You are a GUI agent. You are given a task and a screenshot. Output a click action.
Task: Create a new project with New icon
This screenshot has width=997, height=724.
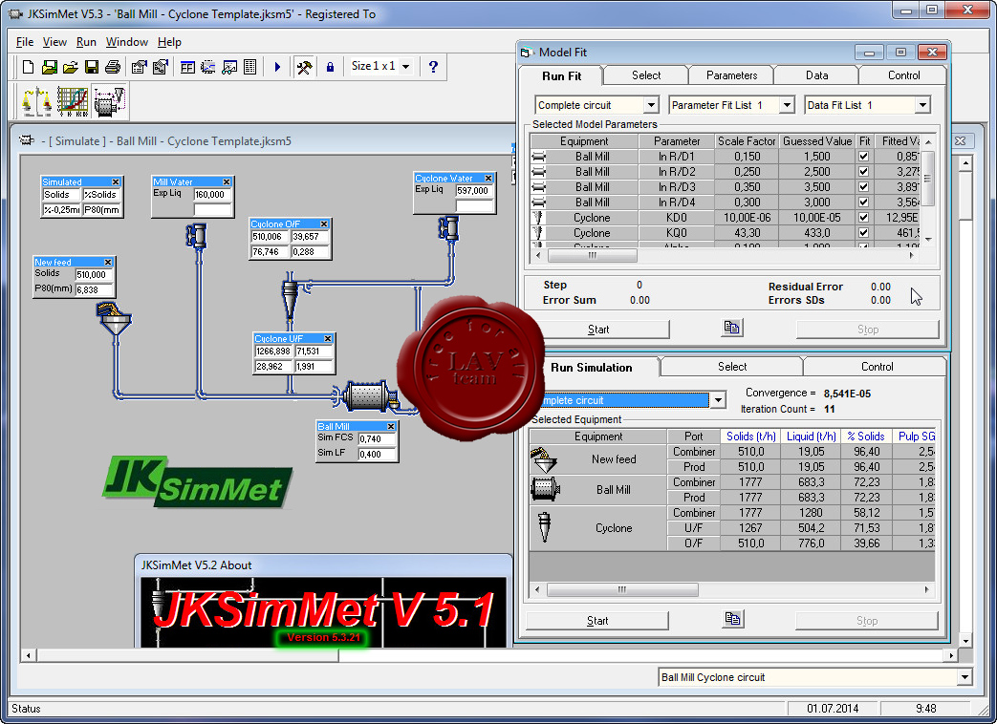pos(28,67)
